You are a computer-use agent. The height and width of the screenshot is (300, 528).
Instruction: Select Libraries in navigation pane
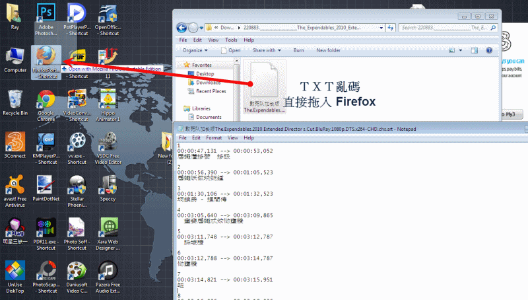tap(201, 108)
